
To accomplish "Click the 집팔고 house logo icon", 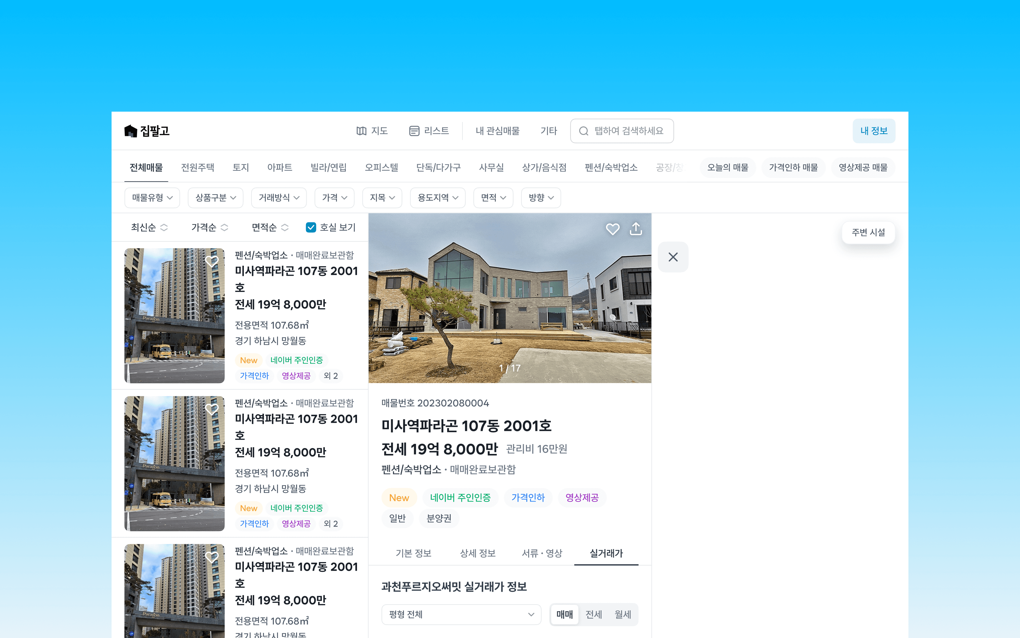I will coord(131,131).
